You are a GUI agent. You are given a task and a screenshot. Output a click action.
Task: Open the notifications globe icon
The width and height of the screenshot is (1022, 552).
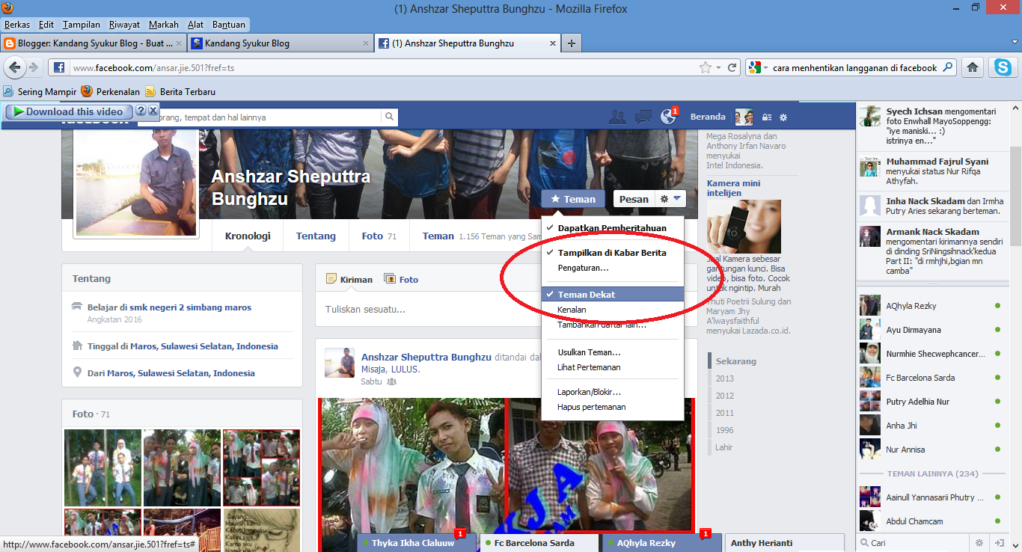click(x=669, y=117)
